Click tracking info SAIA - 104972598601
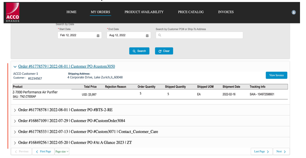Image resolution: width=306 pixels, height=158 pixels. pos(262,94)
